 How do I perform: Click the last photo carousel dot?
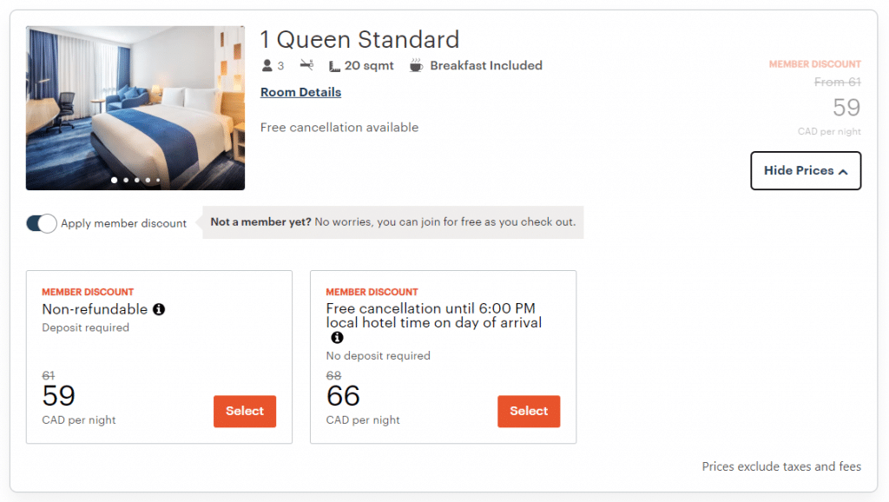(x=158, y=180)
